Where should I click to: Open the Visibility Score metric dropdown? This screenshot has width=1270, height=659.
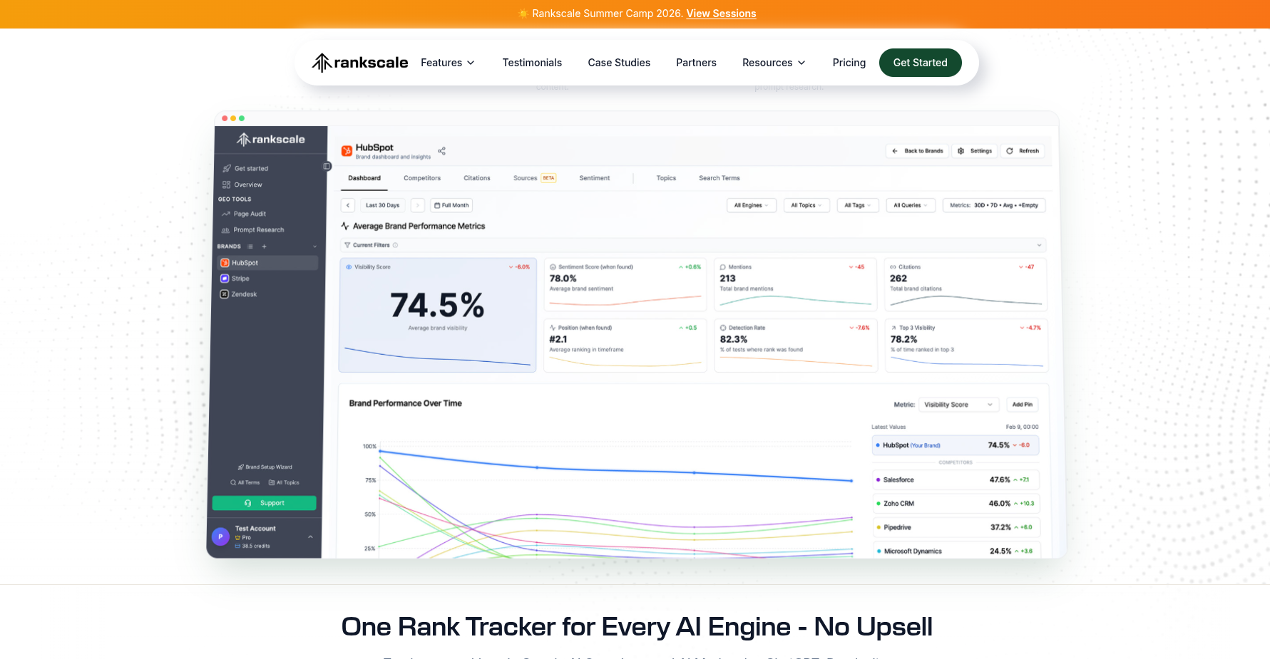[958, 405]
